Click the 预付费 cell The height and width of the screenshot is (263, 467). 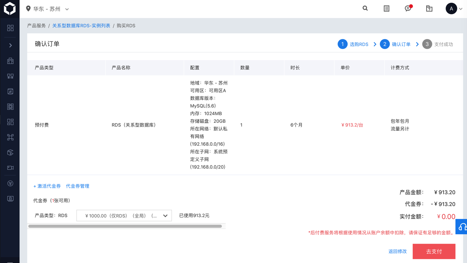42,125
